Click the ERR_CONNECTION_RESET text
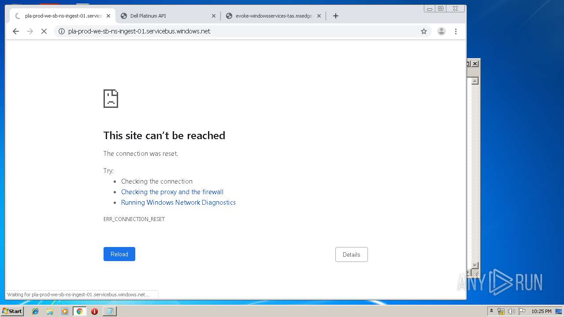 coord(134,219)
